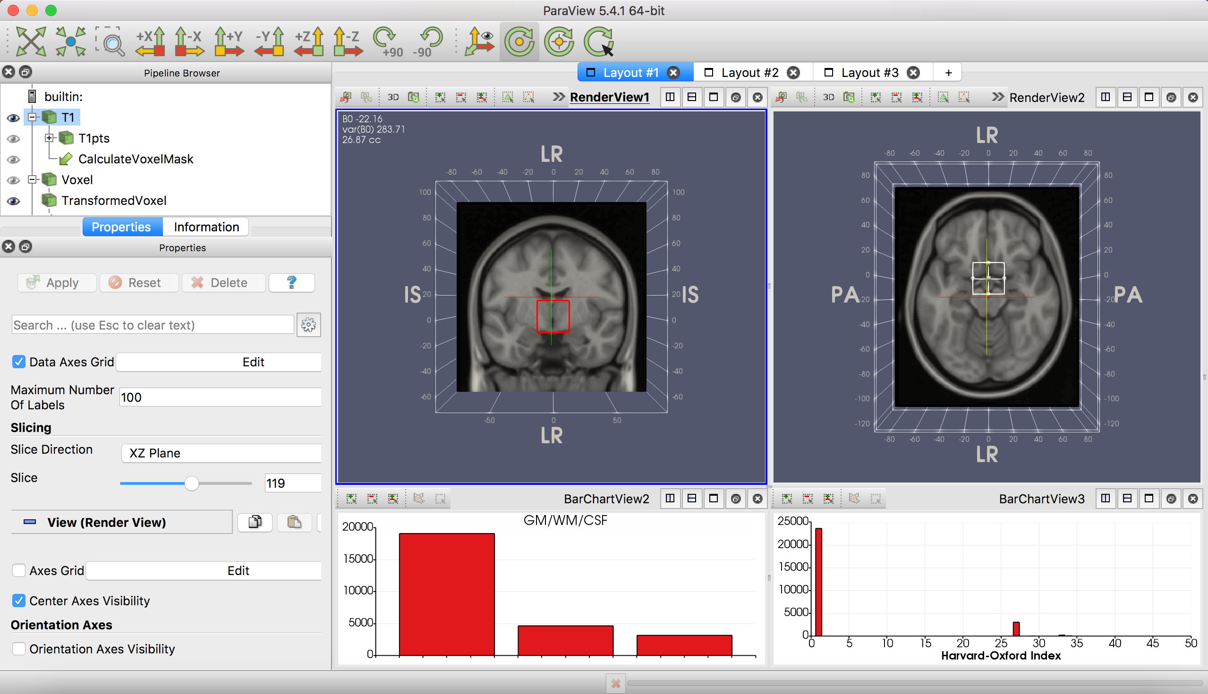The image size is (1208, 694).
Task: Expand the T1pts tree node
Action: [x=49, y=138]
